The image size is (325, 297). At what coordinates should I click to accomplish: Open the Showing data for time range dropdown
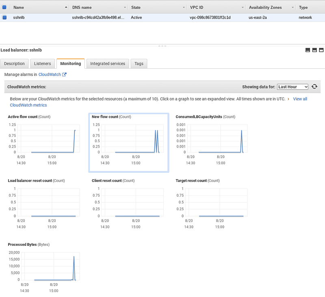click(x=292, y=87)
